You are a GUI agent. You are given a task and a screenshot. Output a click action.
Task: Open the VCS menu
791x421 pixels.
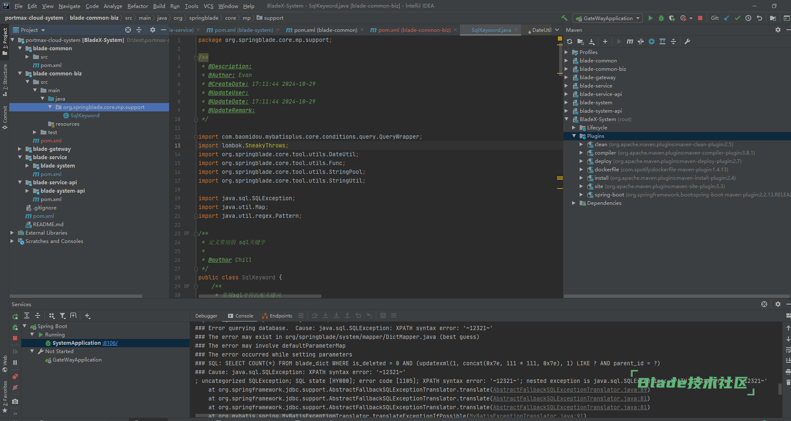point(208,6)
